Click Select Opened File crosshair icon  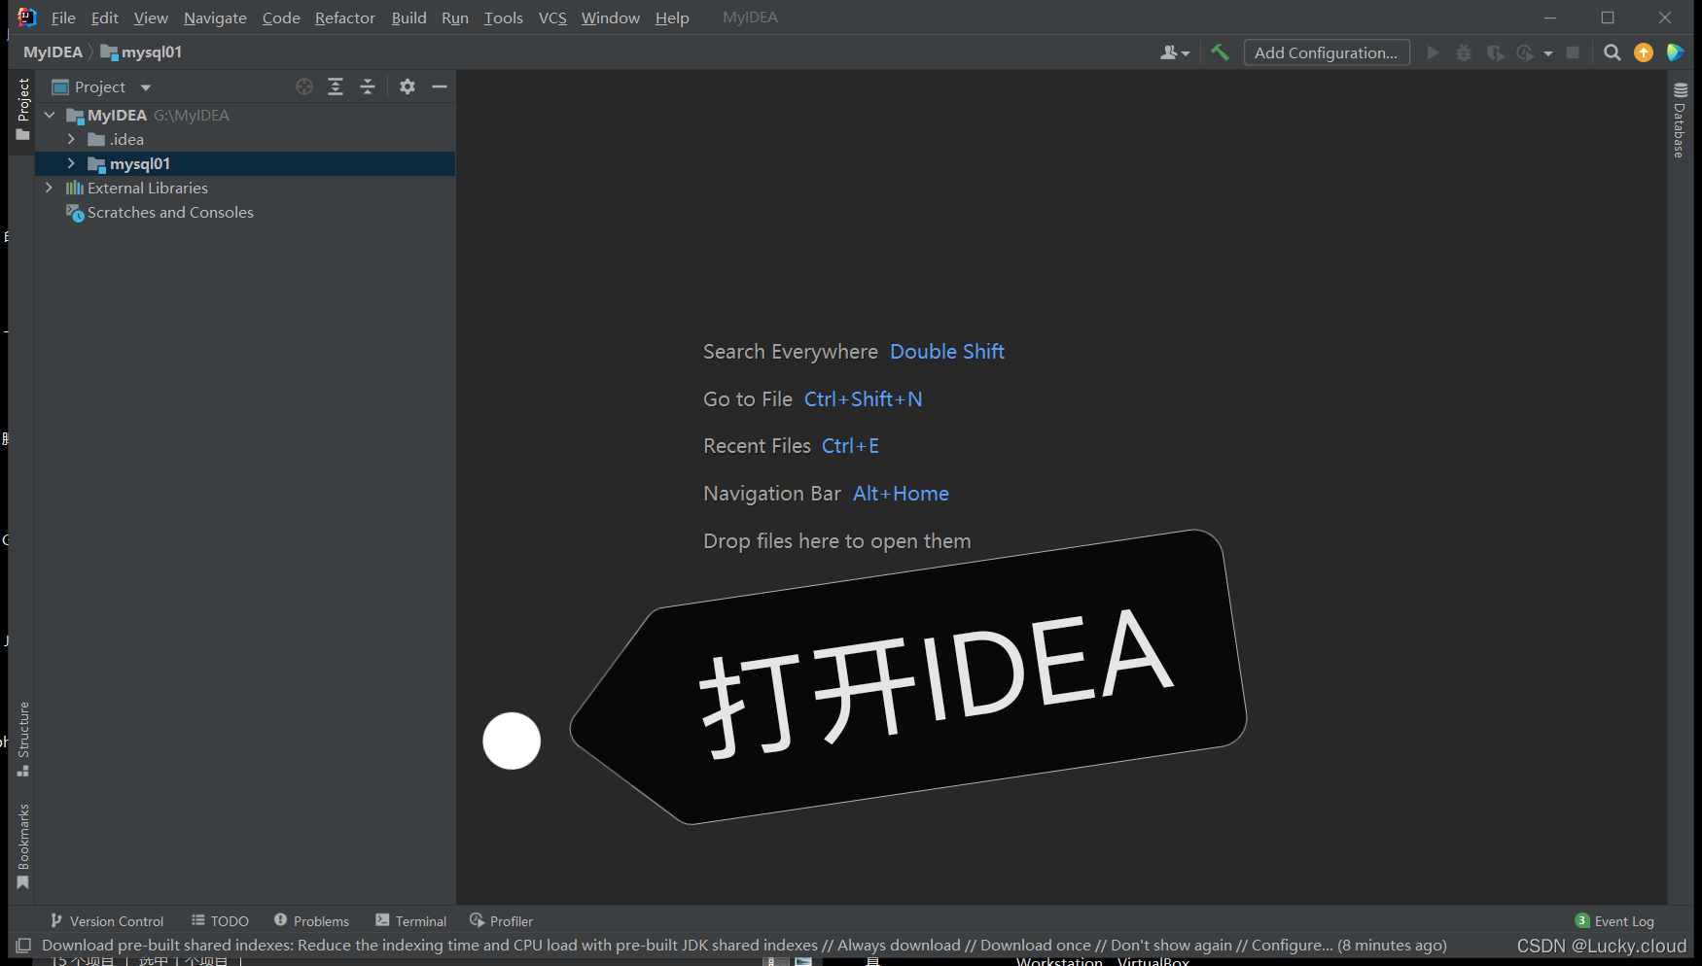[303, 86]
